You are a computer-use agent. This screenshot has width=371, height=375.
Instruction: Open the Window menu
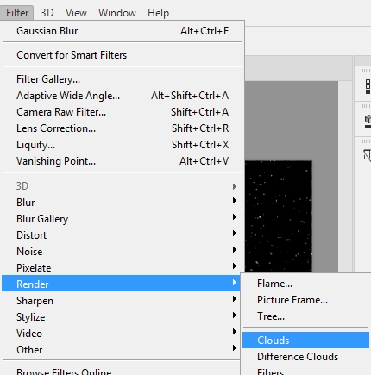click(x=117, y=13)
